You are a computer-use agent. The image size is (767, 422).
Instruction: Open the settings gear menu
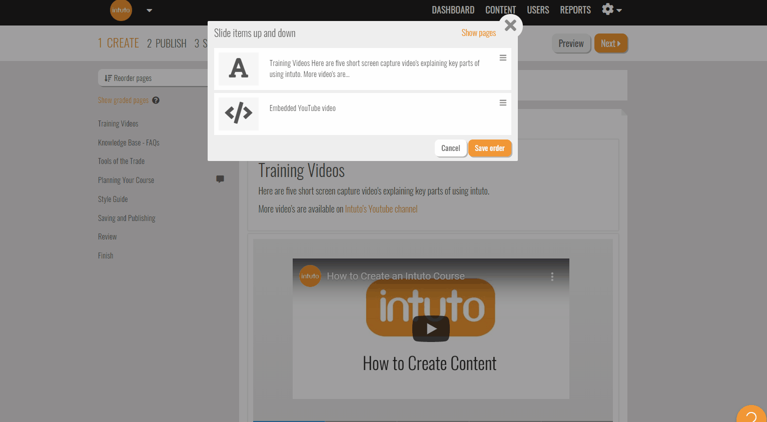(x=611, y=9)
